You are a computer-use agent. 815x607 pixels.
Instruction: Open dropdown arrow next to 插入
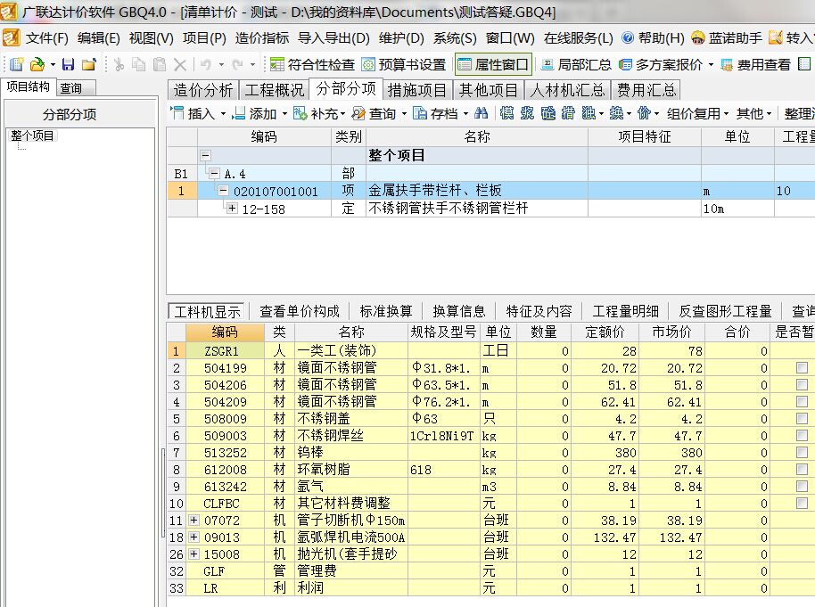click(x=223, y=113)
